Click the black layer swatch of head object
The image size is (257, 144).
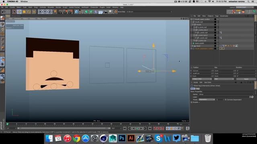pos(215,46)
